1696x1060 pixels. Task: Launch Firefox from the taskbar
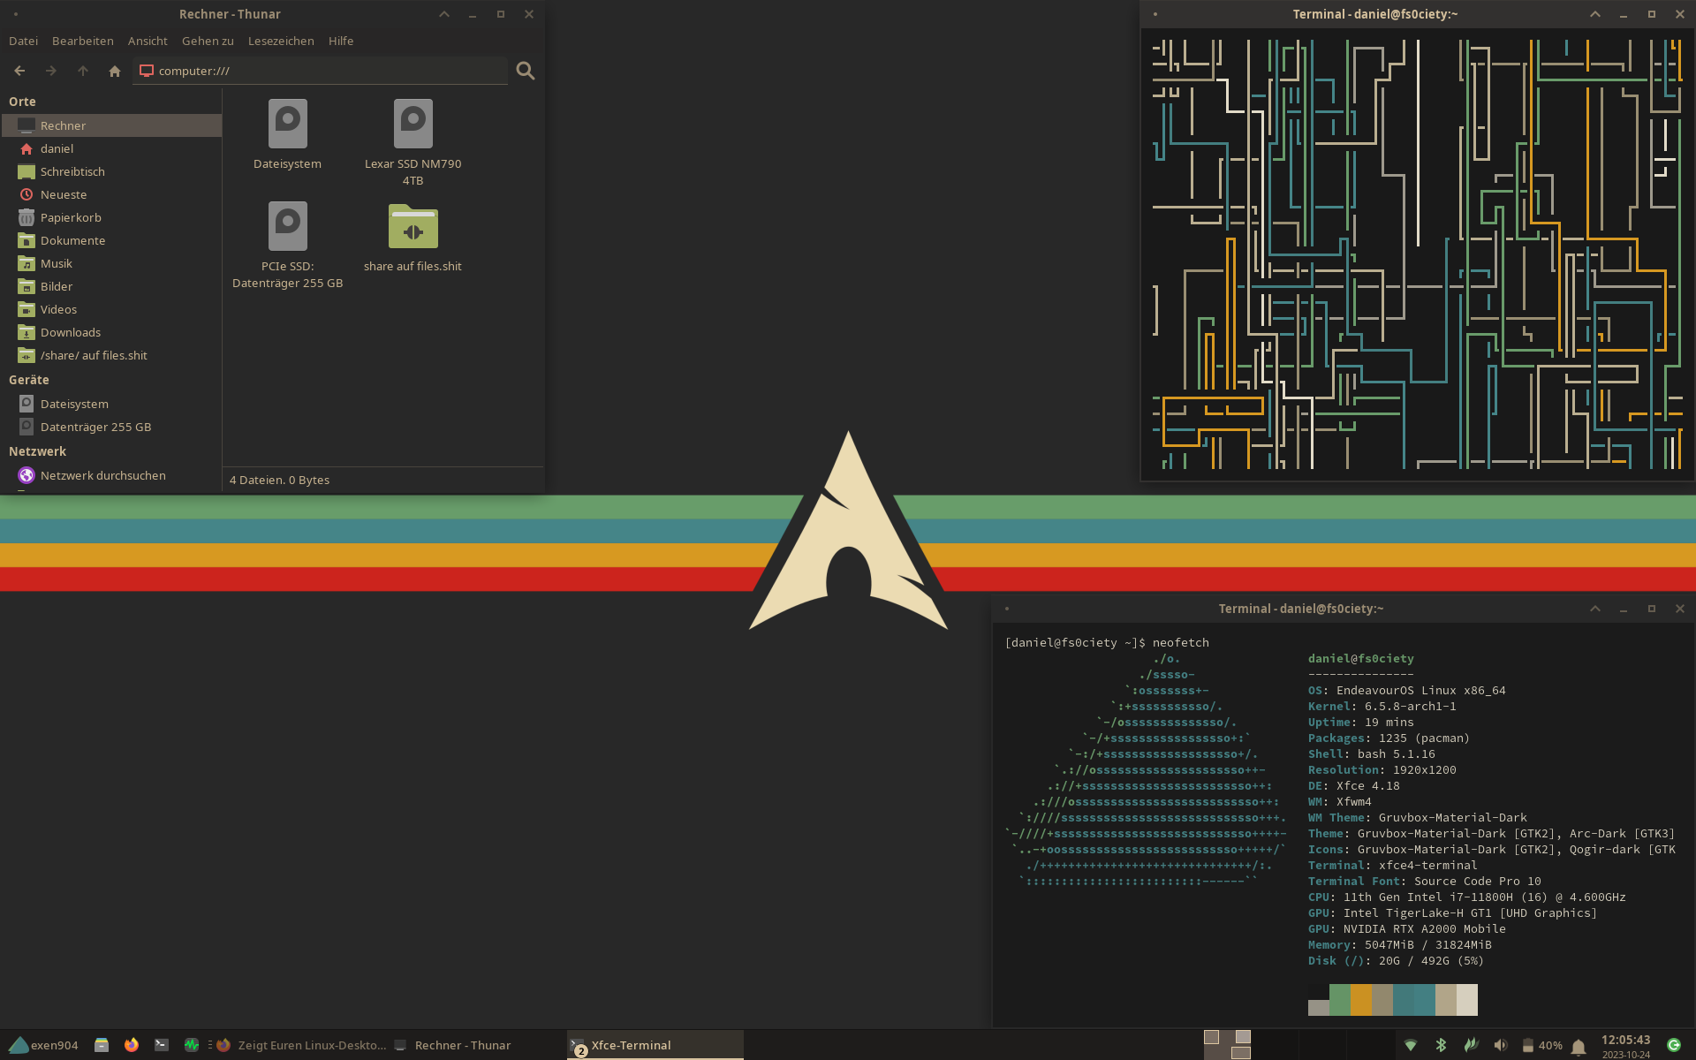tap(132, 1045)
